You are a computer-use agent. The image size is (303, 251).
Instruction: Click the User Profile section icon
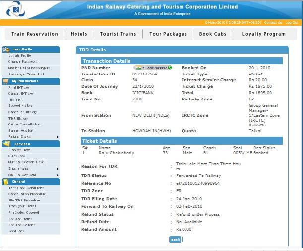click(6, 50)
